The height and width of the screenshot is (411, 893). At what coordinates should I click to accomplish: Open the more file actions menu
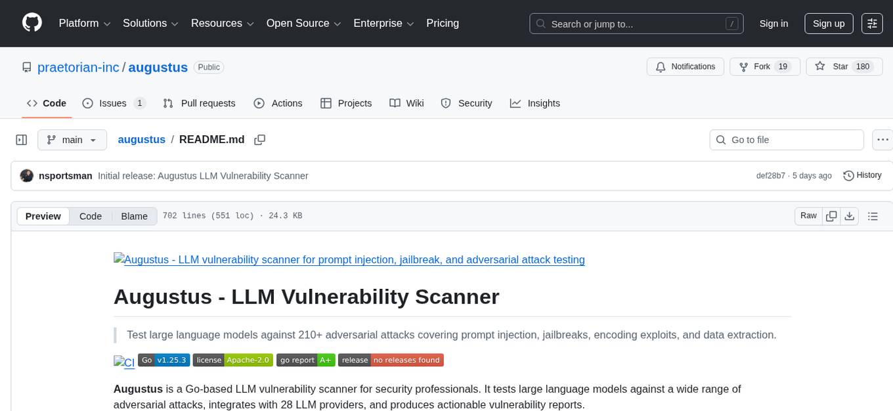[882, 140]
